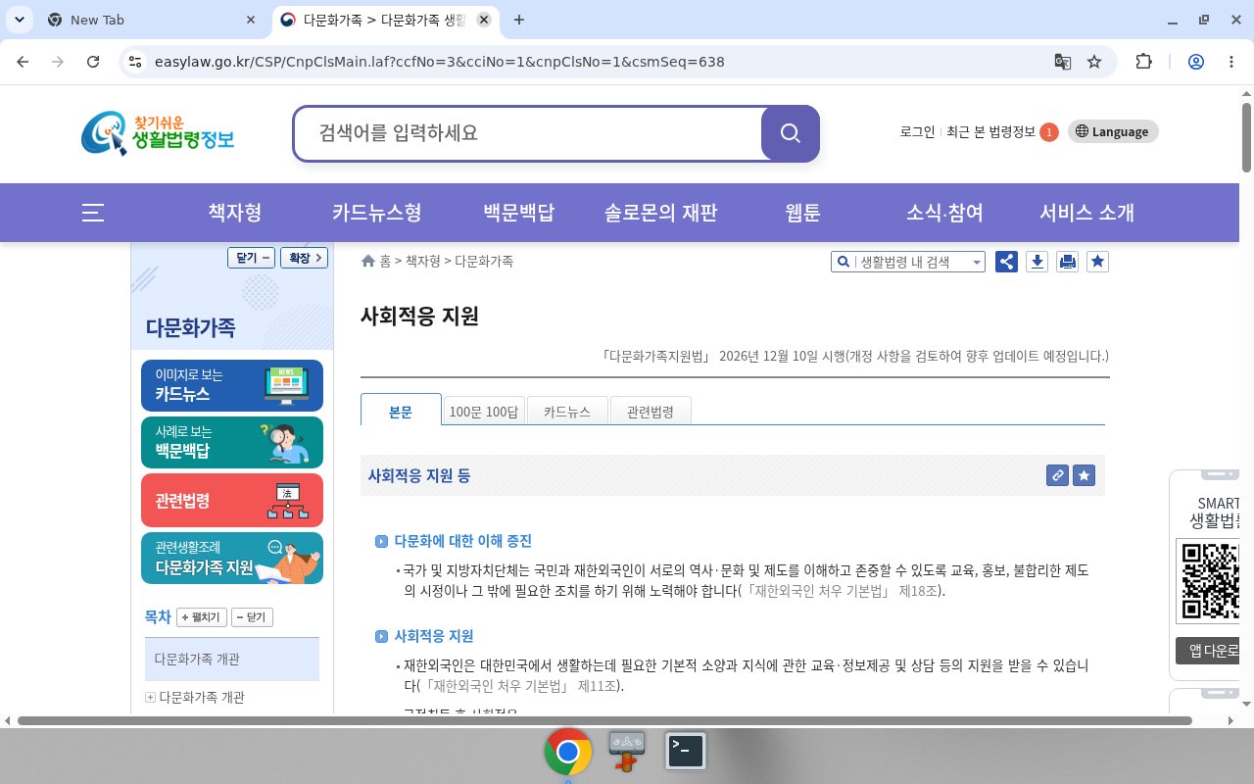1254x784 pixels.
Task: Click the print icon above article
Action: pyautogui.click(x=1068, y=262)
